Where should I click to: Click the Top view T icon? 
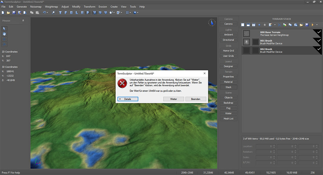coord(60,13)
